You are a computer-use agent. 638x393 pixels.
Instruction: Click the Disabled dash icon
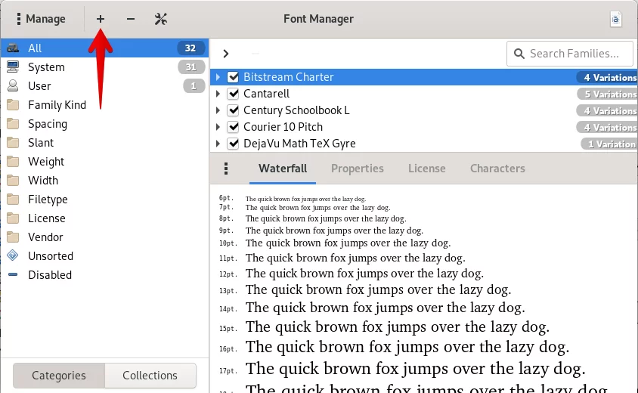[13, 274]
